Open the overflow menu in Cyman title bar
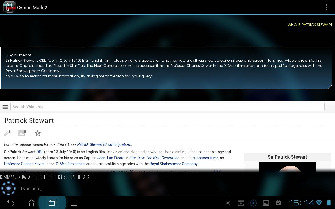335x209 pixels. pos(326,7)
